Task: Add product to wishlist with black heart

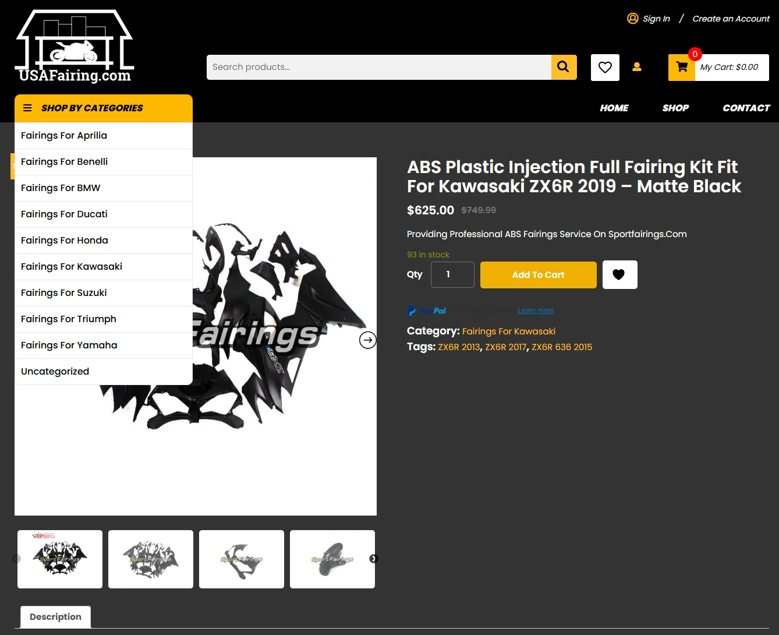Action: pos(619,274)
